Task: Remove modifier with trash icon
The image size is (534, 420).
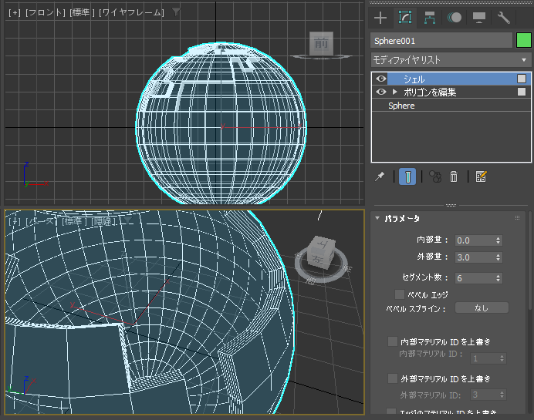Action: [454, 176]
